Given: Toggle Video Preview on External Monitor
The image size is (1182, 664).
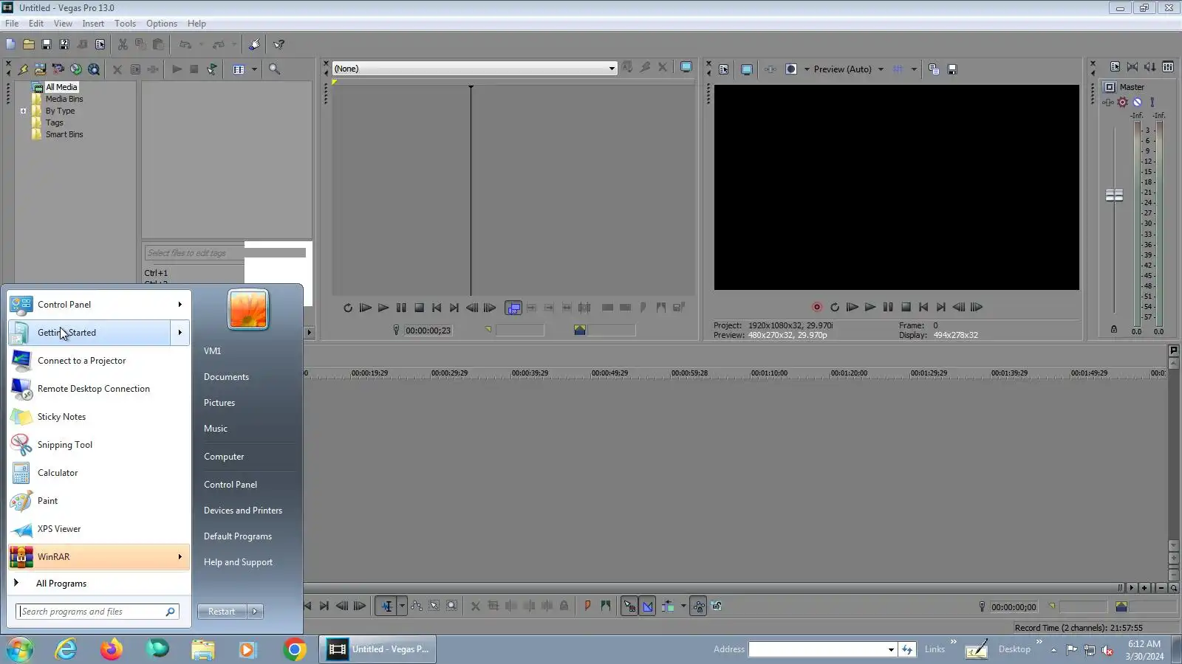Looking at the screenshot, I should (x=747, y=69).
